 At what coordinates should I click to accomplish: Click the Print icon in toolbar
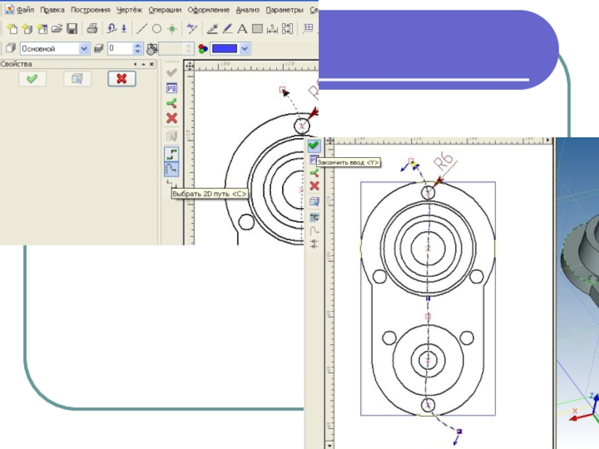pos(92,29)
